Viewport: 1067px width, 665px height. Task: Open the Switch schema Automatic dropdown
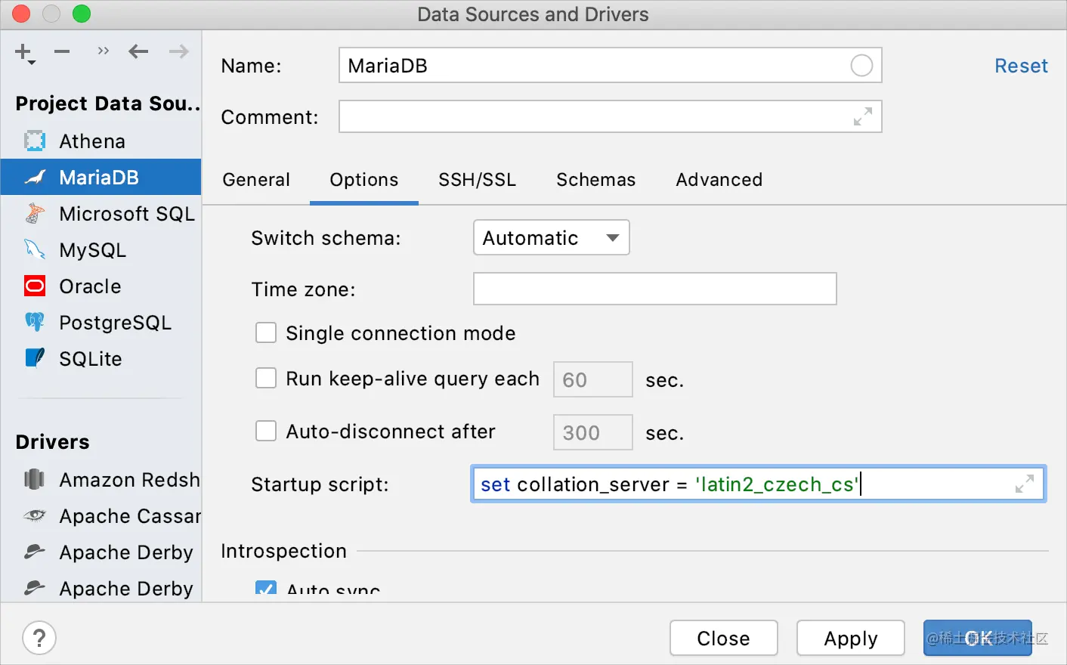[552, 238]
